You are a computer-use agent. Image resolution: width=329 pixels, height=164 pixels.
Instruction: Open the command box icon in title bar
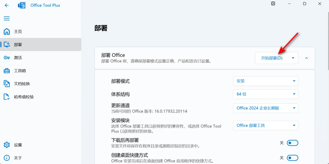point(273,4)
